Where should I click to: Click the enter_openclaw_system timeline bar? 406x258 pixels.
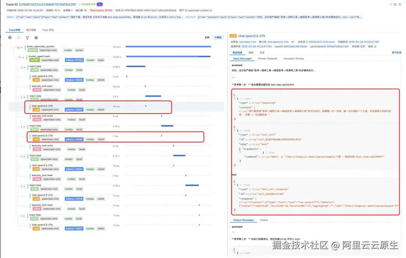168,47
